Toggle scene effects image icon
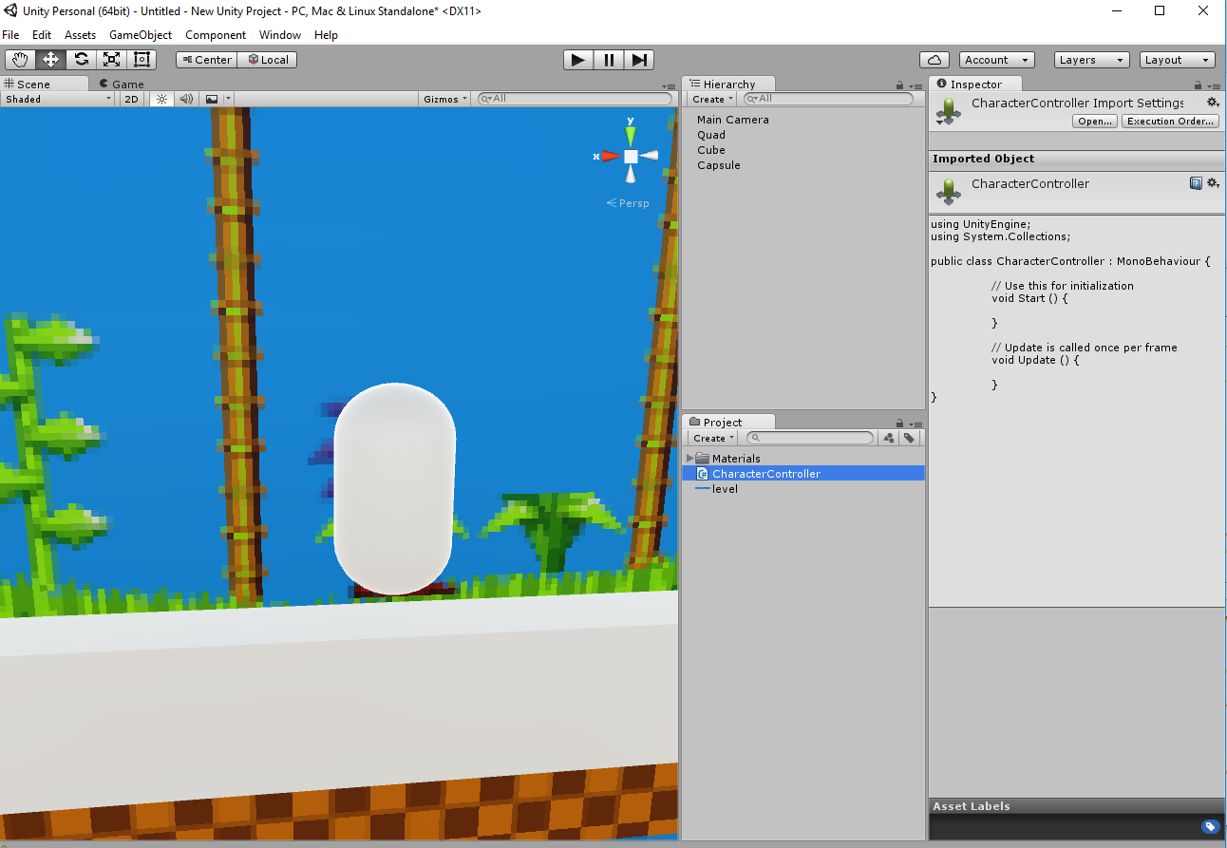The image size is (1227, 848). tap(212, 99)
